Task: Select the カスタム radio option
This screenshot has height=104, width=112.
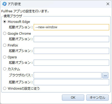Action: [5, 69]
